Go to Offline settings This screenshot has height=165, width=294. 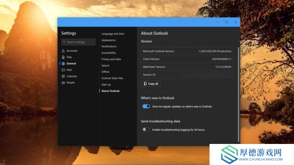pyautogui.click(x=105, y=72)
